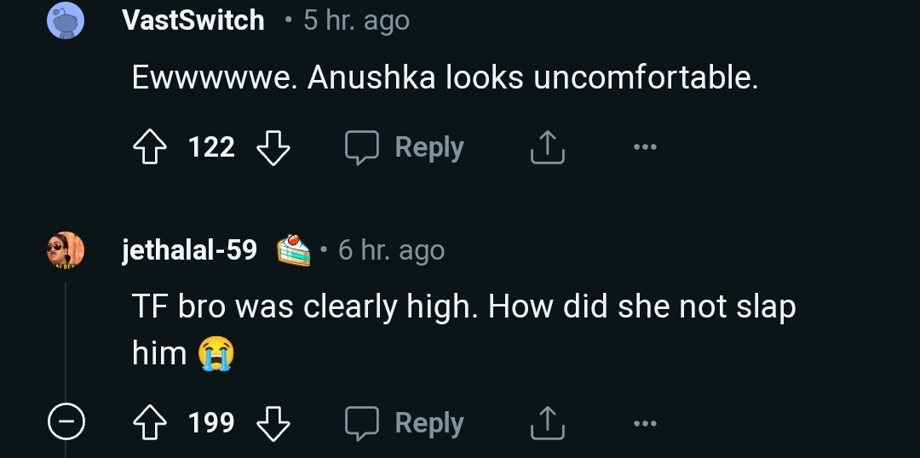The width and height of the screenshot is (920, 458).
Task: Collapse jethalal-59's comment thread
Action: [x=66, y=422]
